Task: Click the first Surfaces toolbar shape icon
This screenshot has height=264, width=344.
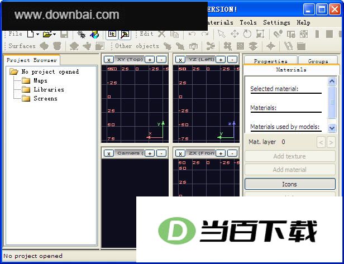Action: [x=44, y=46]
